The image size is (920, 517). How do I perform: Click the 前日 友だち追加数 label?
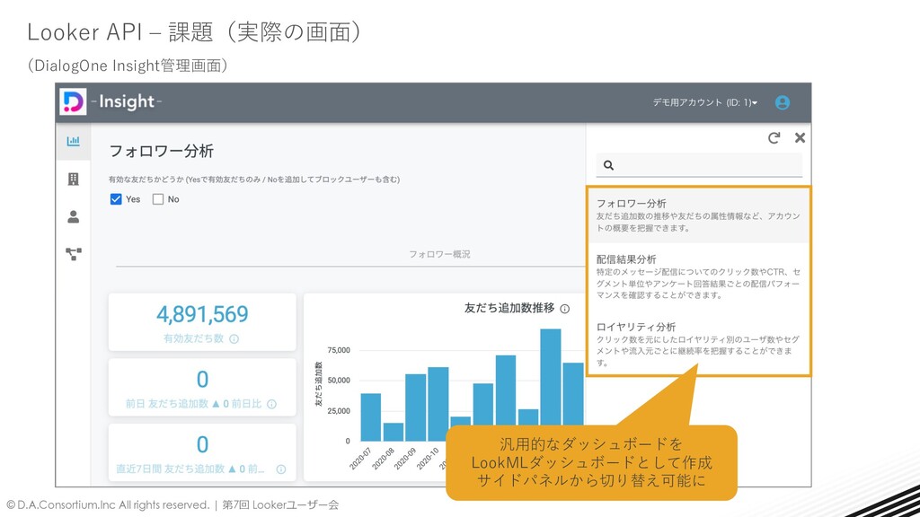click(166, 404)
